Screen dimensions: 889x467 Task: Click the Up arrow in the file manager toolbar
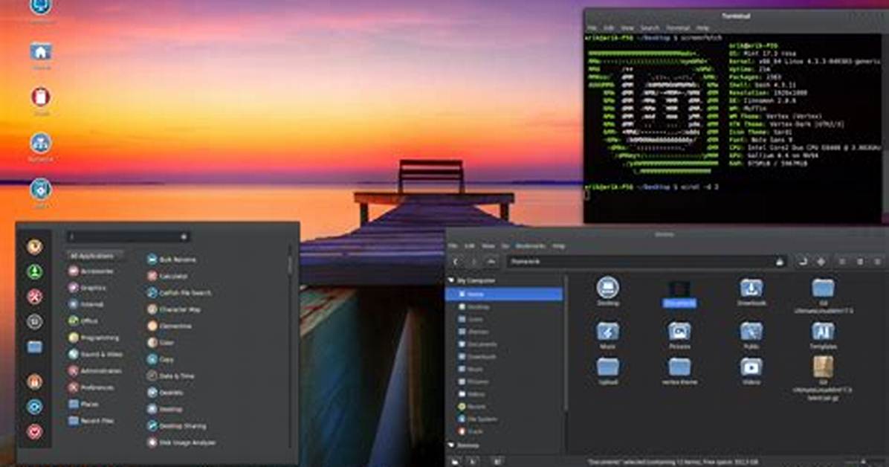pyautogui.click(x=491, y=262)
